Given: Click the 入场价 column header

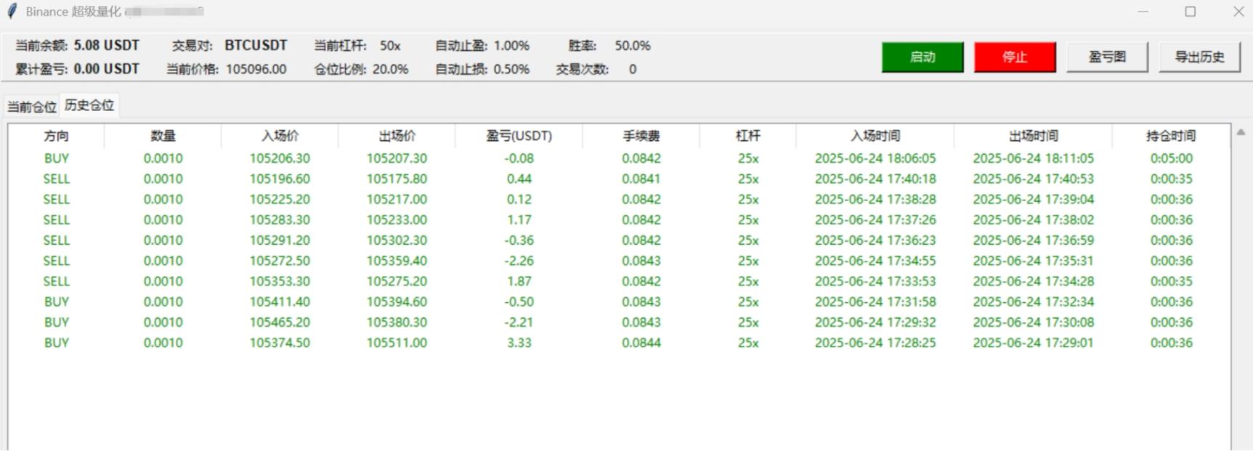Looking at the screenshot, I should pyautogui.click(x=280, y=136).
